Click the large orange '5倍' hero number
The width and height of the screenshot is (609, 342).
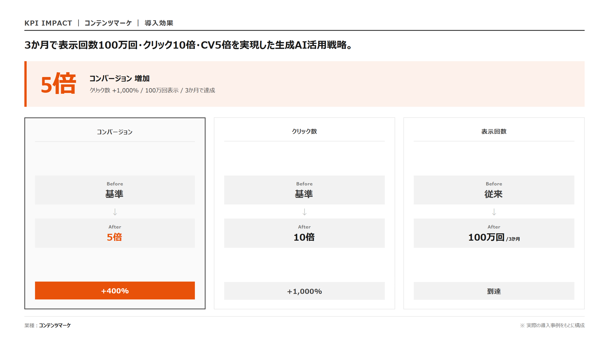click(x=58, y=84)
